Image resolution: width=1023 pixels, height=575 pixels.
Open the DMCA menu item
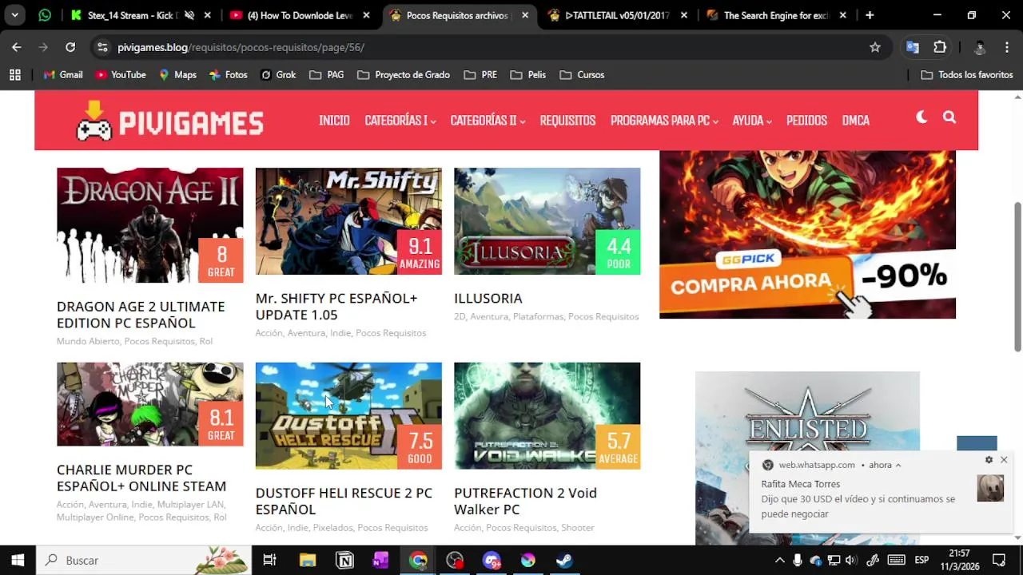855,121
